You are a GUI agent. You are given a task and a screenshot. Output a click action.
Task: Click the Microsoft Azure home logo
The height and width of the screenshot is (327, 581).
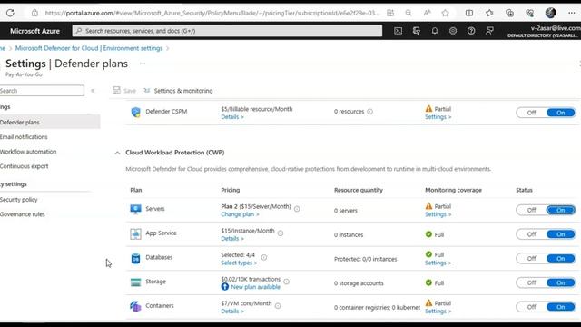click(34, 31)
